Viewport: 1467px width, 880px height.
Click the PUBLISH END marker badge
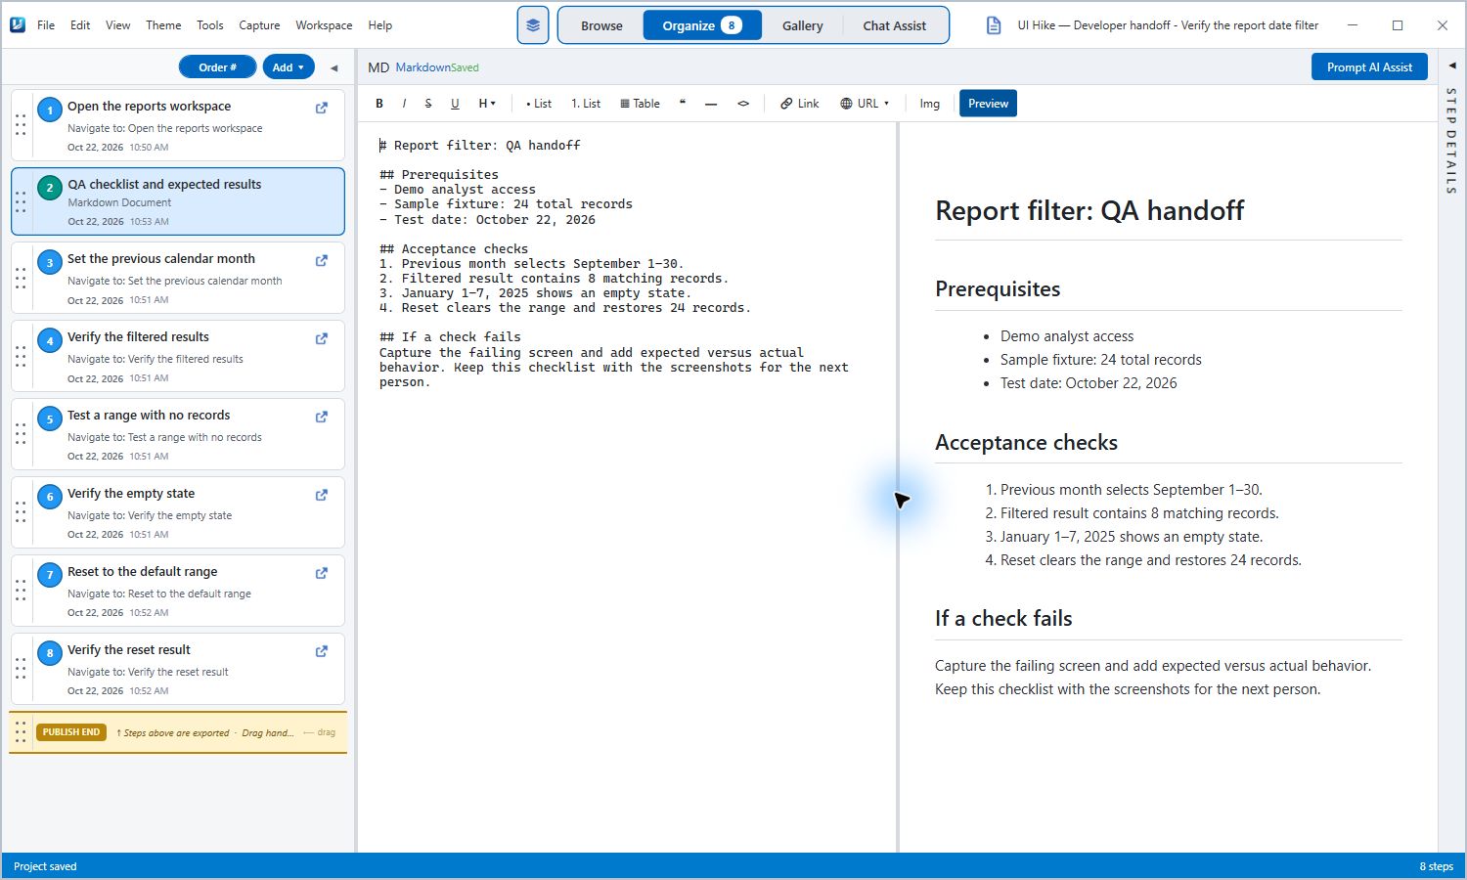click(x=70, y=732)
